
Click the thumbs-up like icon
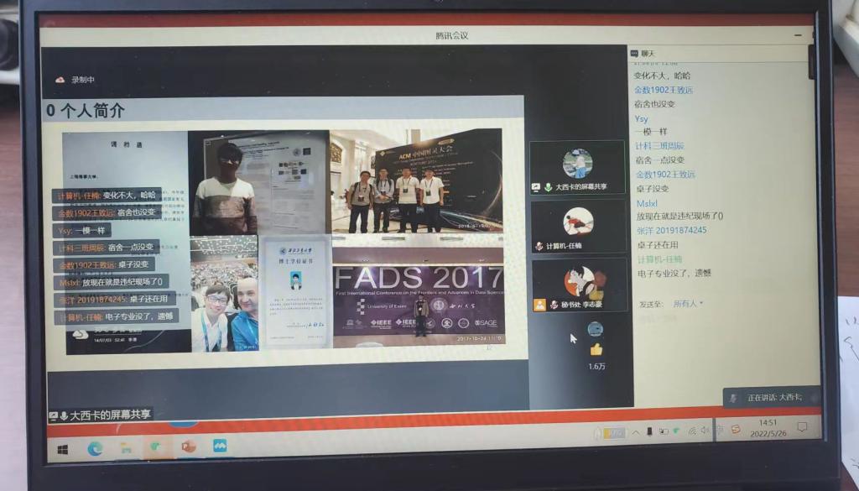596,349
